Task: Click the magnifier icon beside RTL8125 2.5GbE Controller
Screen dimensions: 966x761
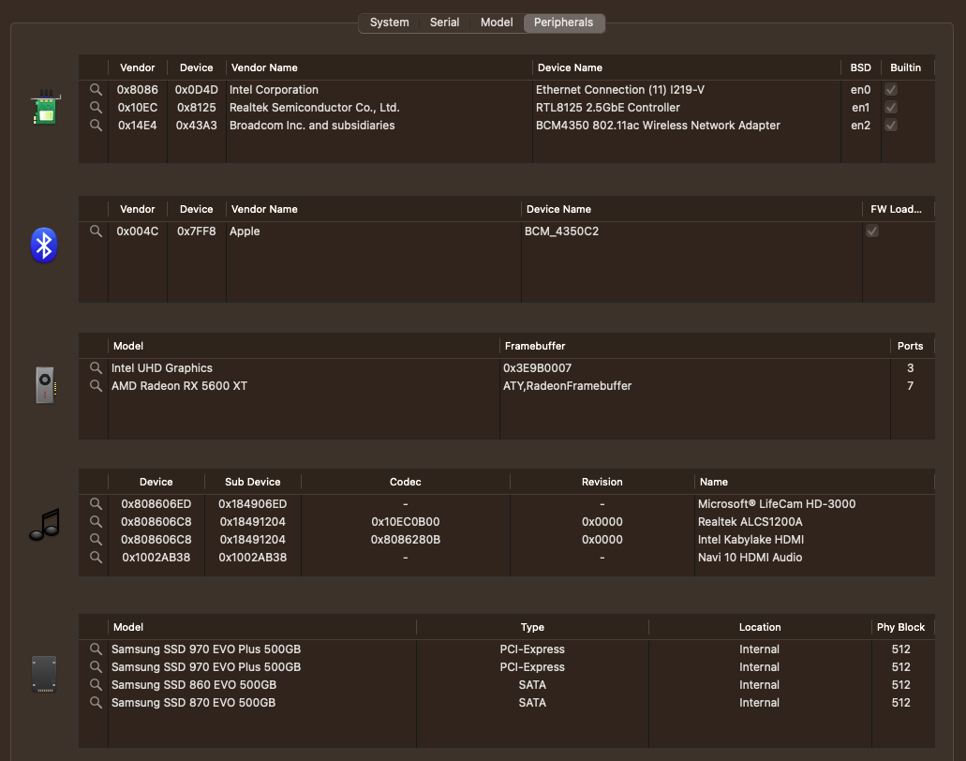Action: pyautogui.click(x=96, y=107)
